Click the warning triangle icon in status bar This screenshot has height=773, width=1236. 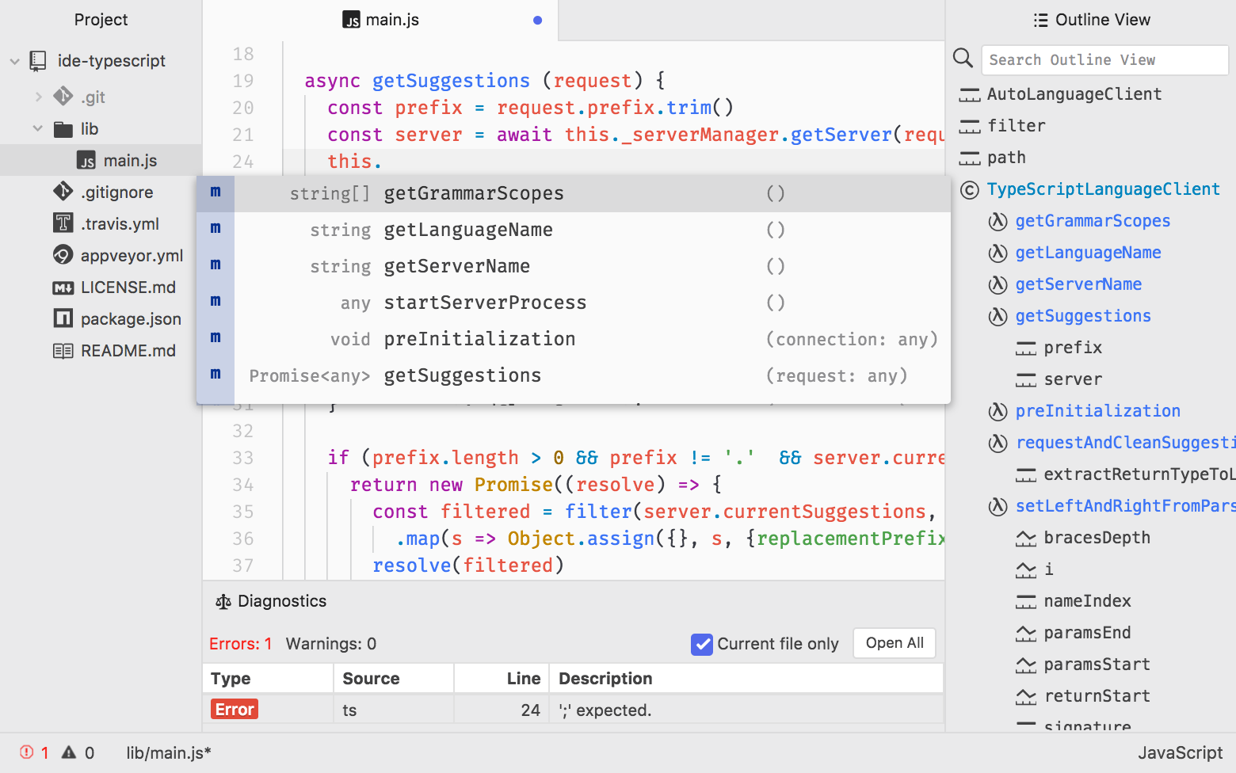(68, 752)
